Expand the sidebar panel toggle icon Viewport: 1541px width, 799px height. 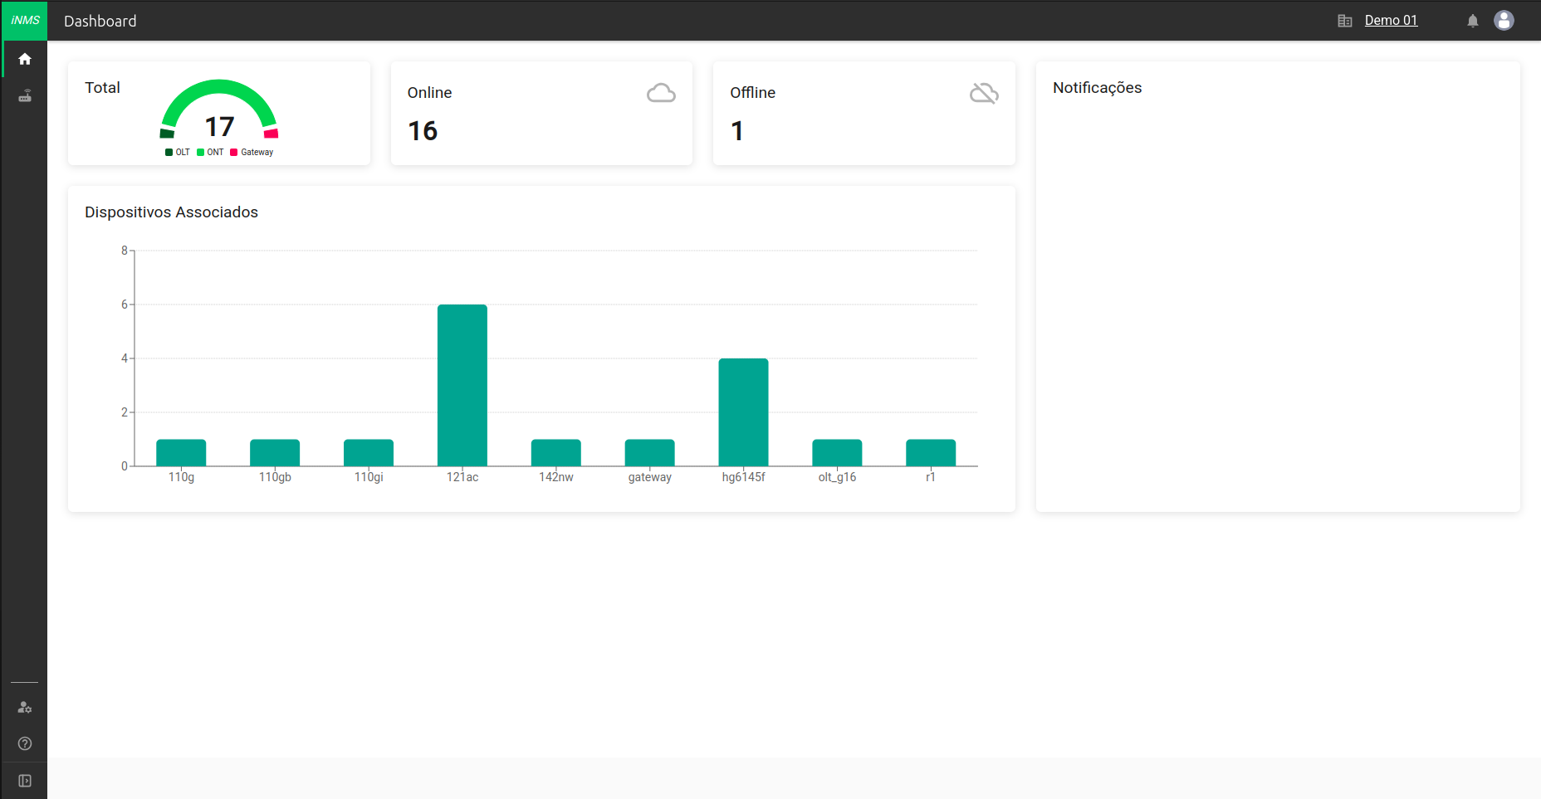(x=25, y=781)
